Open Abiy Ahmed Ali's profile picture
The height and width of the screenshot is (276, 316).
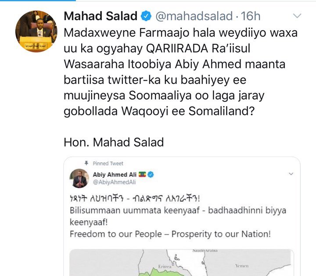pyautogui.click(x=79, y=179)
